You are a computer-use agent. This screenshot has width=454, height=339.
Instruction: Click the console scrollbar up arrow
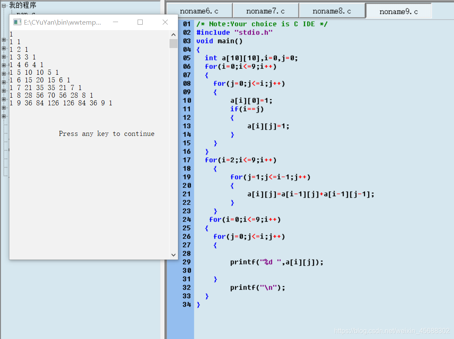(173, 35)
